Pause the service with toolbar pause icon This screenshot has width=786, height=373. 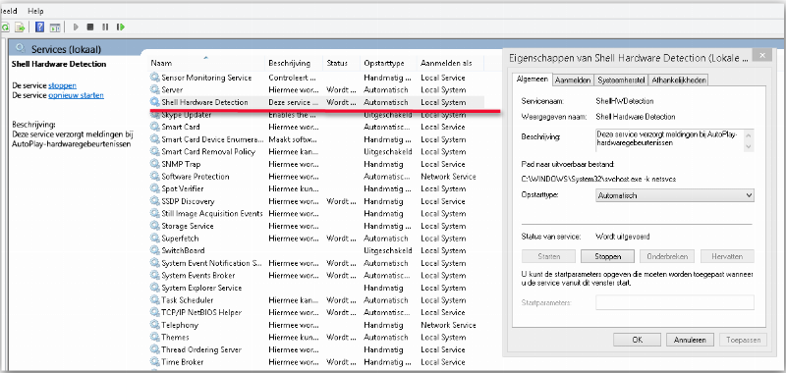pos(105,27)
